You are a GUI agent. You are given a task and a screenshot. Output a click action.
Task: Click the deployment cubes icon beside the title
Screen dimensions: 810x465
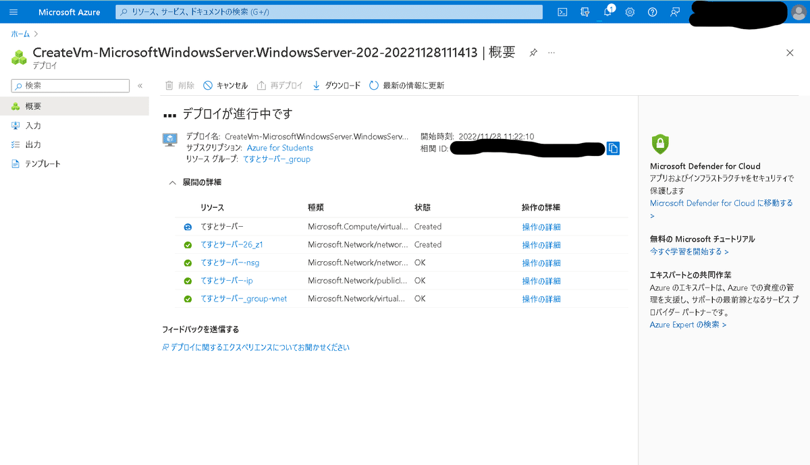coord(19,57)
